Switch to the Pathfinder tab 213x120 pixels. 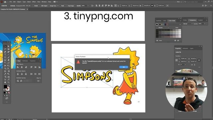click(25, 61)
